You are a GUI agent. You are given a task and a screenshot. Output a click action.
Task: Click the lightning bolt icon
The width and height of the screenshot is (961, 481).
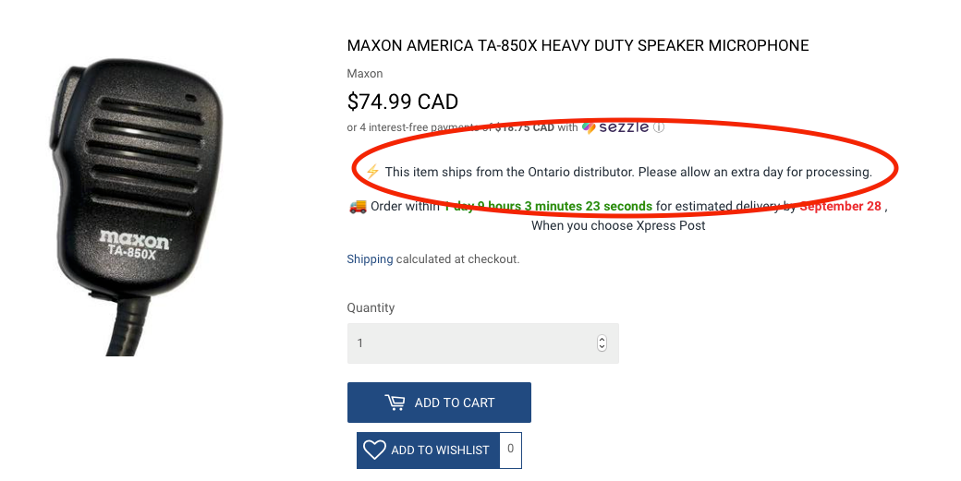click(372, 172)
